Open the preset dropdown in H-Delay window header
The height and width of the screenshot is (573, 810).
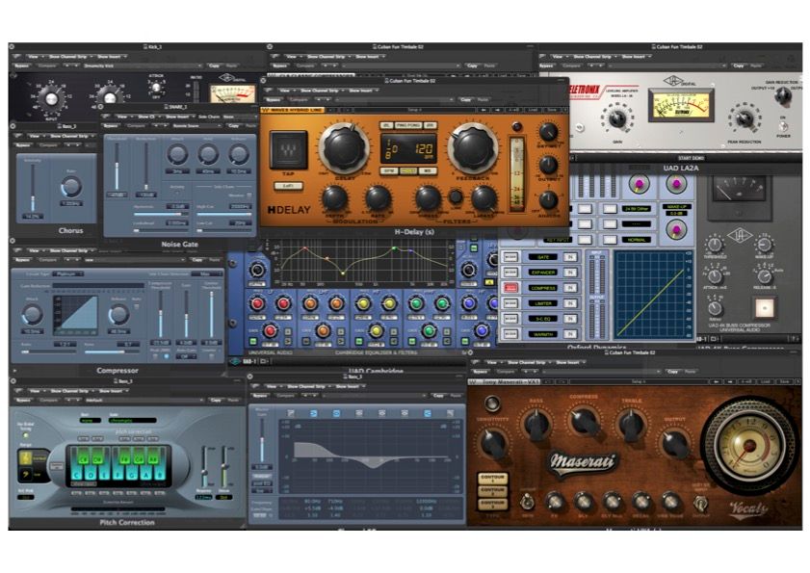395,99
